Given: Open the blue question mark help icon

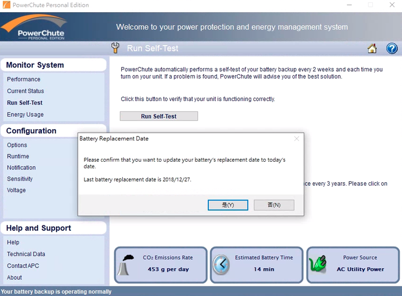Looking at the screenshot, I should (x=392, y=48).
